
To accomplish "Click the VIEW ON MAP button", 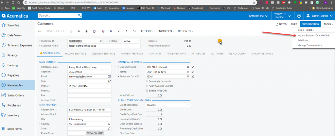I will click(95, 133).
